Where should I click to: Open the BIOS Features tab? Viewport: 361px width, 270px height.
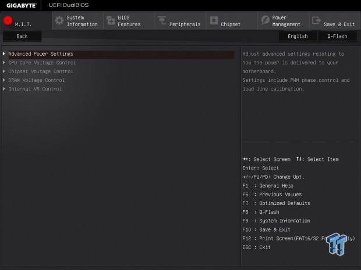point(129,21)
